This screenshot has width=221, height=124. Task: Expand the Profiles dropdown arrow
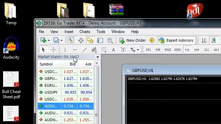pos(61,41)
